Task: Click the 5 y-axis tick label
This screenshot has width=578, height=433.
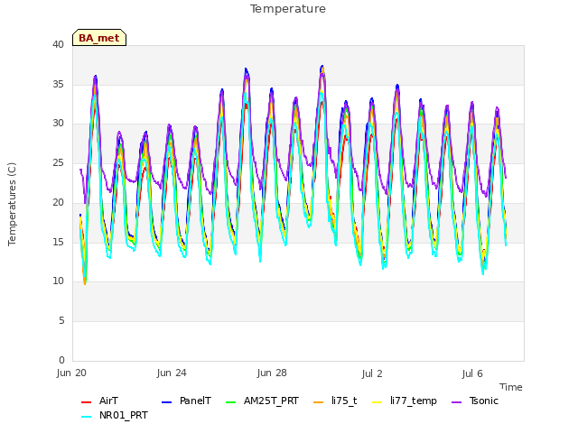Action: pos(61,321)
